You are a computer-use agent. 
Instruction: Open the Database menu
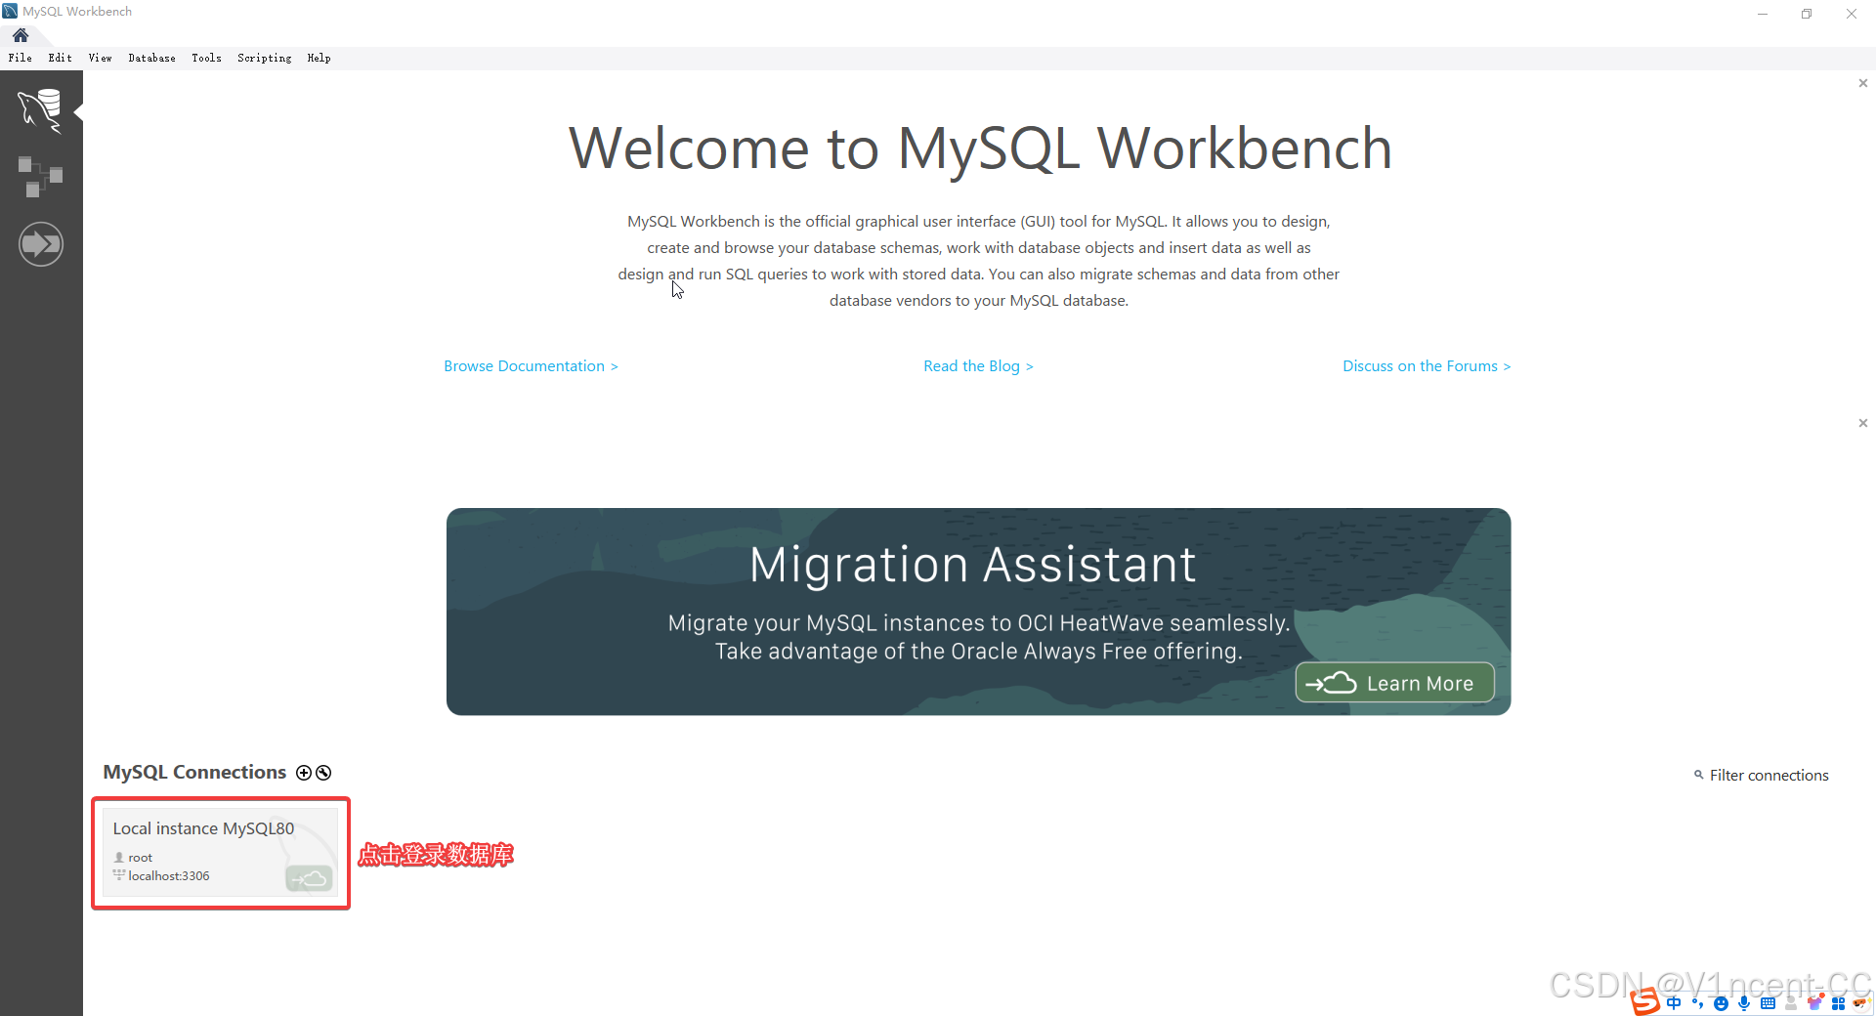pyautogui.click(x=151, y=58)
